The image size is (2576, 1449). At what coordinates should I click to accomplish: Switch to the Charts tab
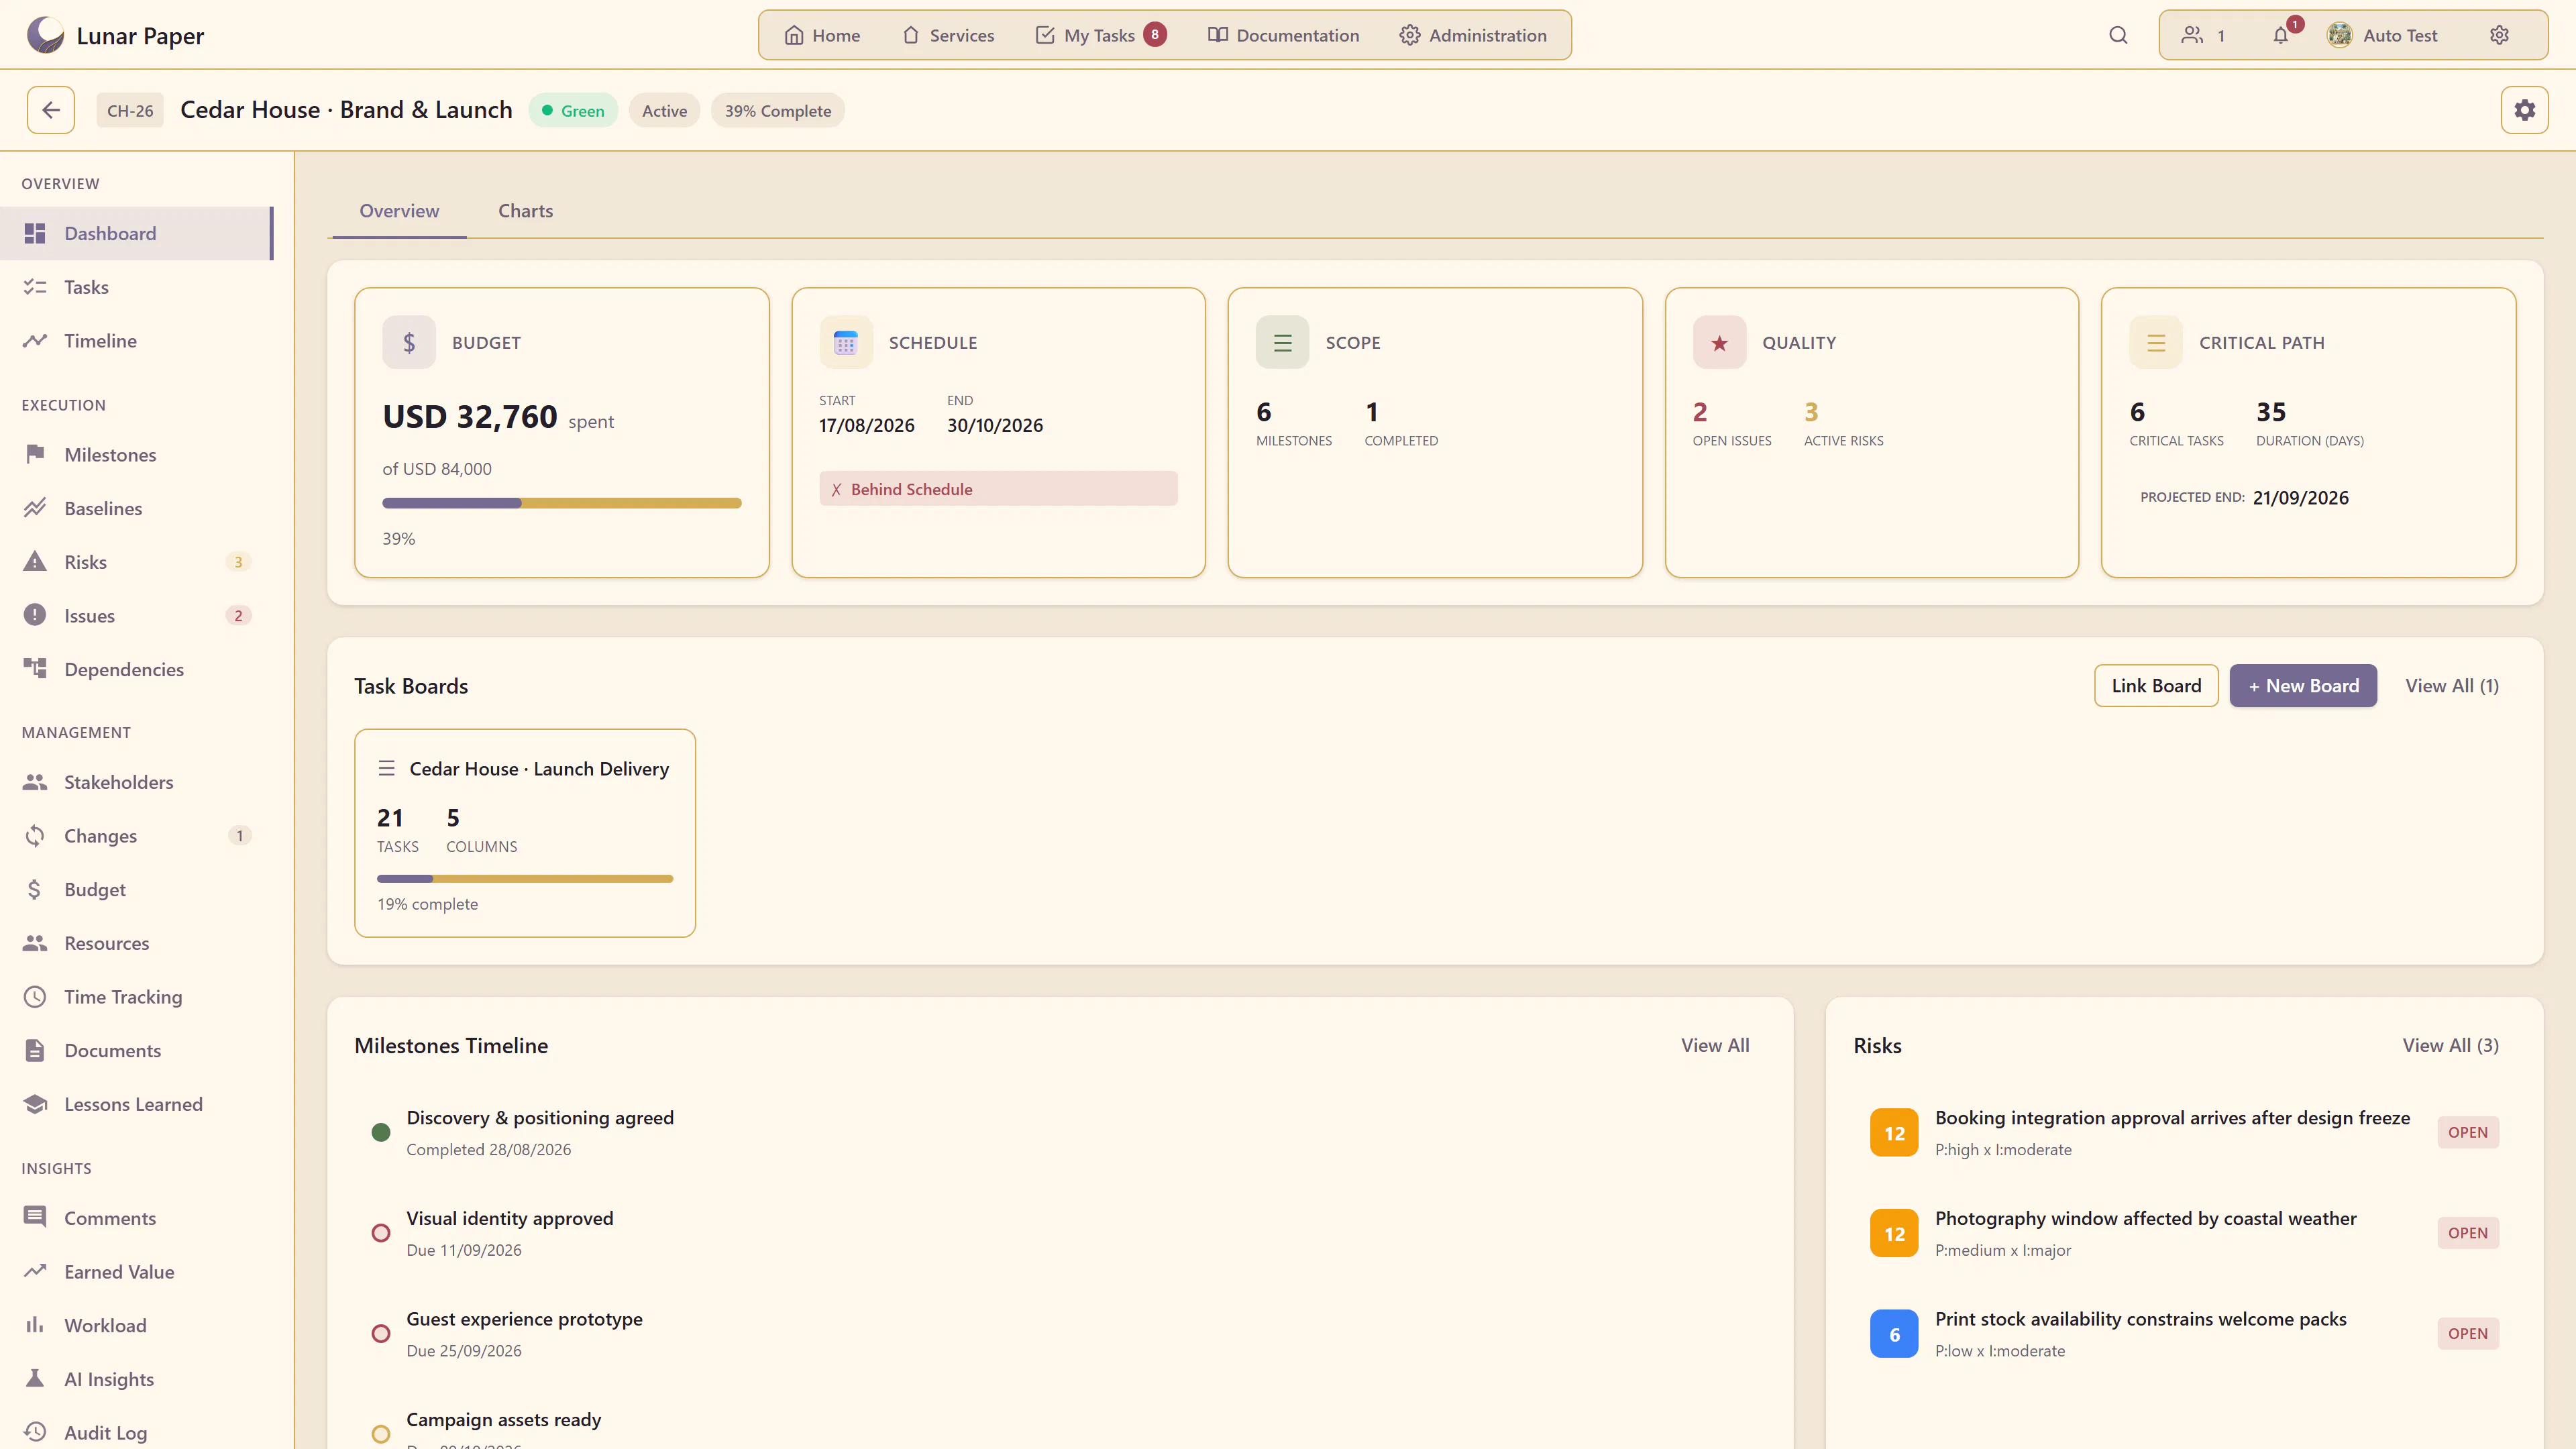point(525,211)
